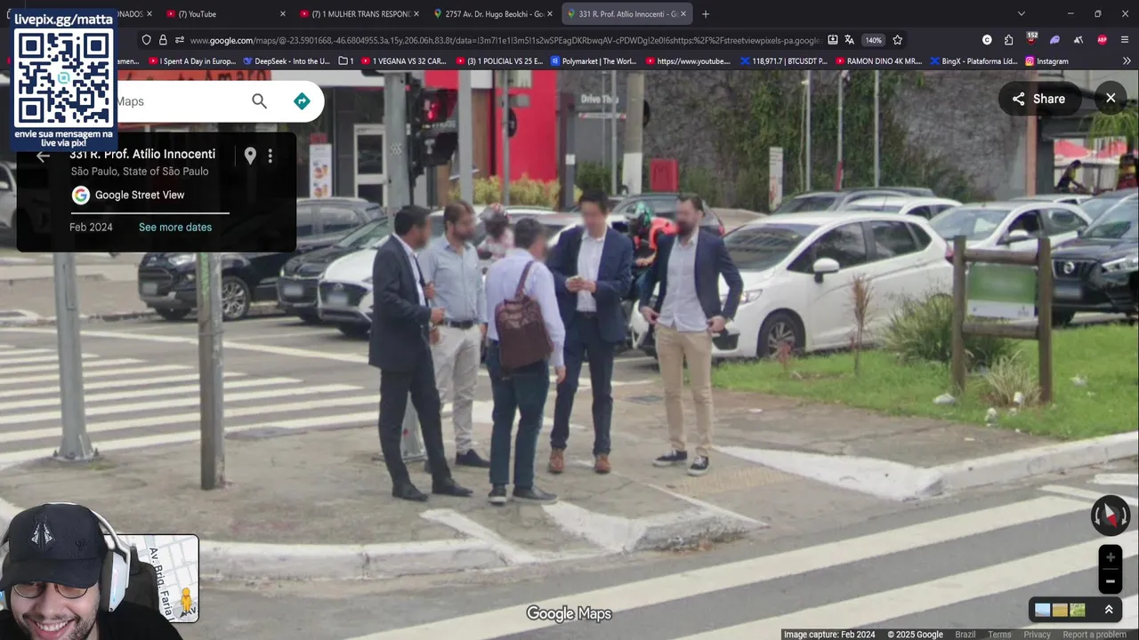Image resolution: width=1139 pixels, height=640 pixels.
Task: Click the location pin icon in address panel
Action: click(x=250, y=156)
